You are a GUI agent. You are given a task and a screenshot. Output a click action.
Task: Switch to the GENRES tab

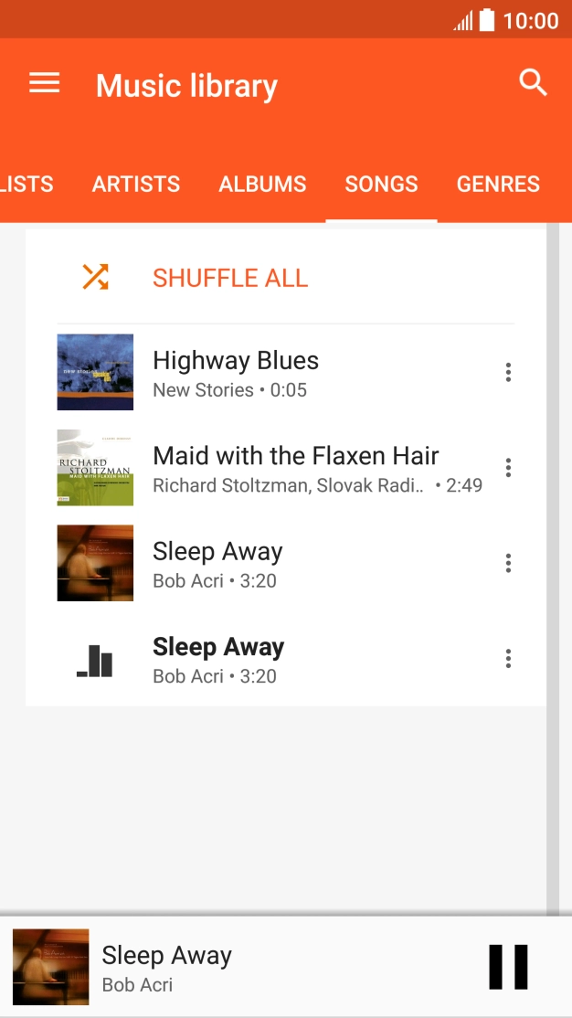[498, 184]
